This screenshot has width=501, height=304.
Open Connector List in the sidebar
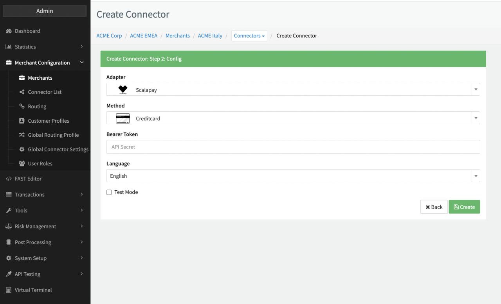pos(45,92)
